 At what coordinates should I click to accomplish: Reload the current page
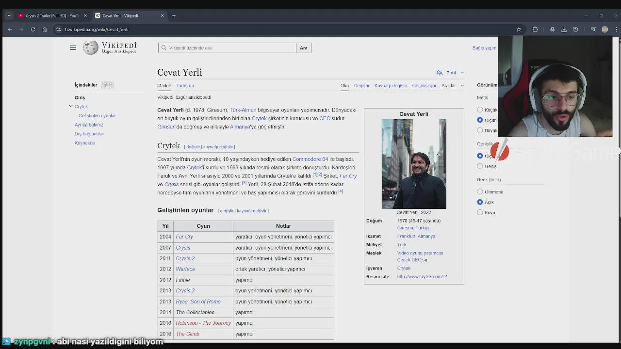tap(33, 30)
